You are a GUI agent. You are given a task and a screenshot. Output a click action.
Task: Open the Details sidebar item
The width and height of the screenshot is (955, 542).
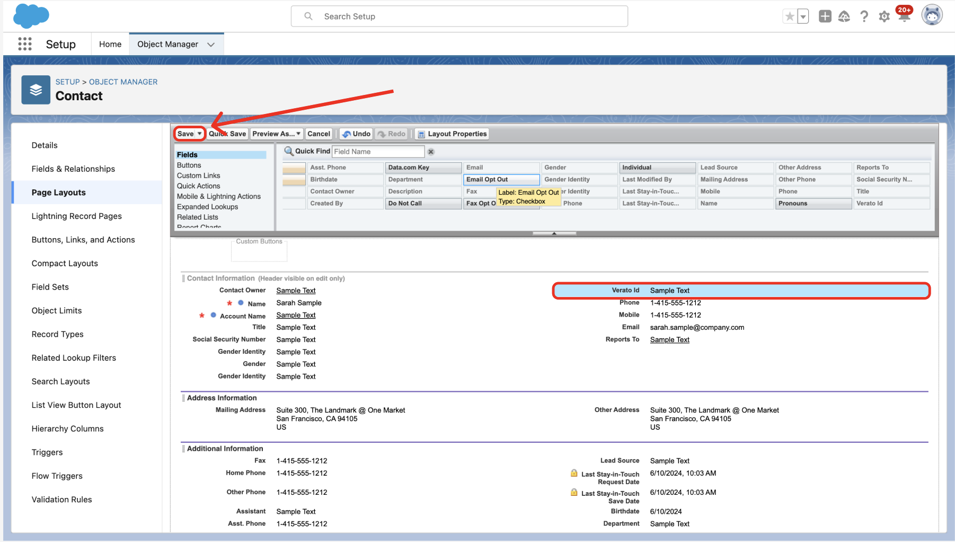tap(45, 145)
